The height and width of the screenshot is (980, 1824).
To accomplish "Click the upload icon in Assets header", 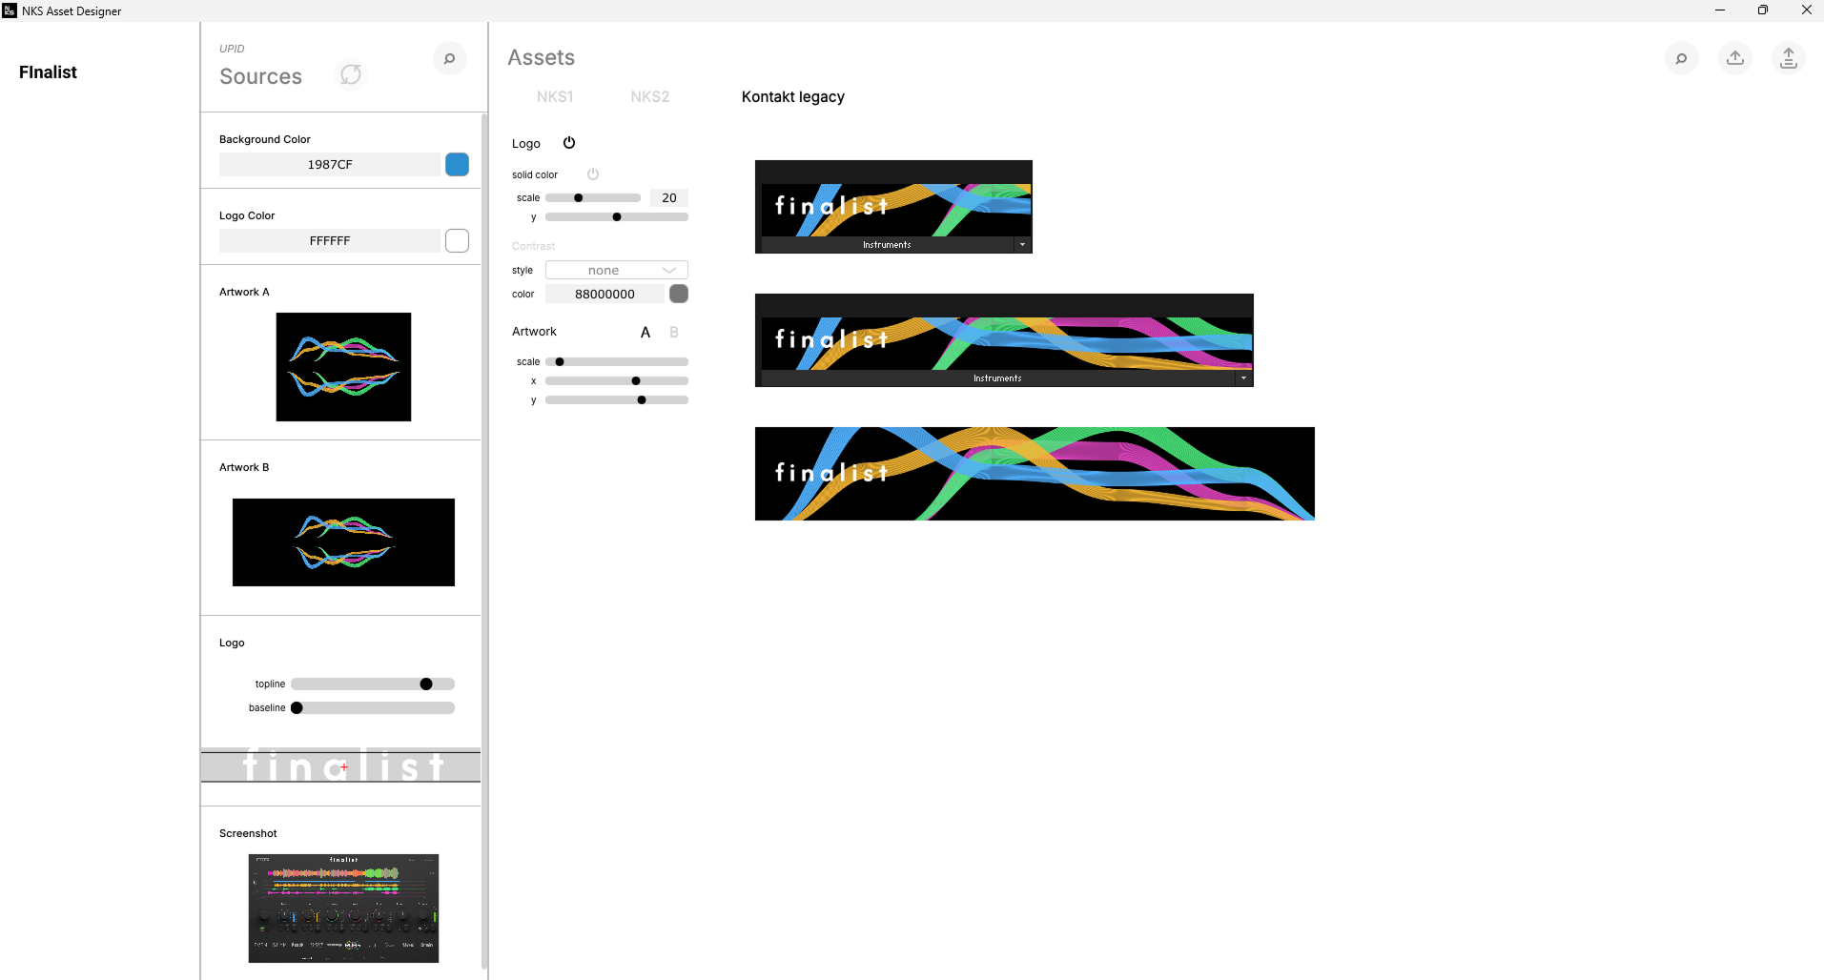I will tap(1735, 58).
